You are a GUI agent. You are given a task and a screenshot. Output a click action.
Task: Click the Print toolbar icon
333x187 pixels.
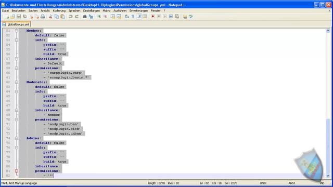click(x=43, y=17)
